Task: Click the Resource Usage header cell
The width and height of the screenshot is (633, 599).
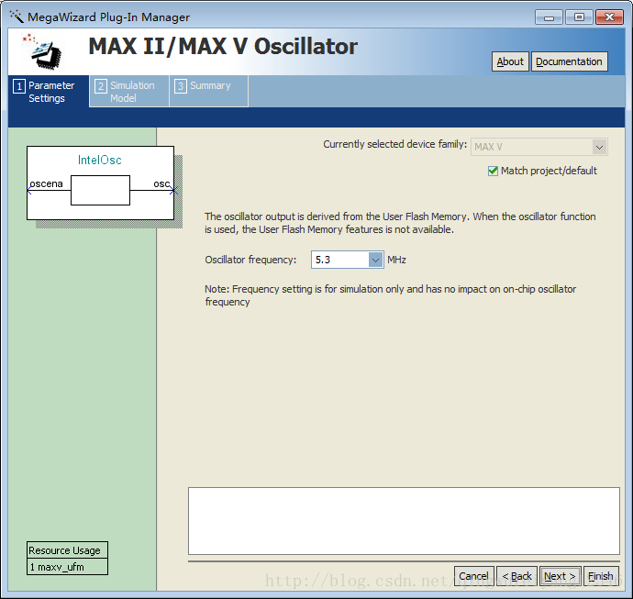Action: [x=67, y=550]
